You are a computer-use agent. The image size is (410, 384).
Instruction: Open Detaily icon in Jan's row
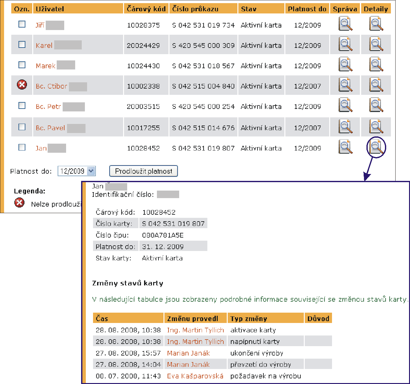(x=376, y=147)
